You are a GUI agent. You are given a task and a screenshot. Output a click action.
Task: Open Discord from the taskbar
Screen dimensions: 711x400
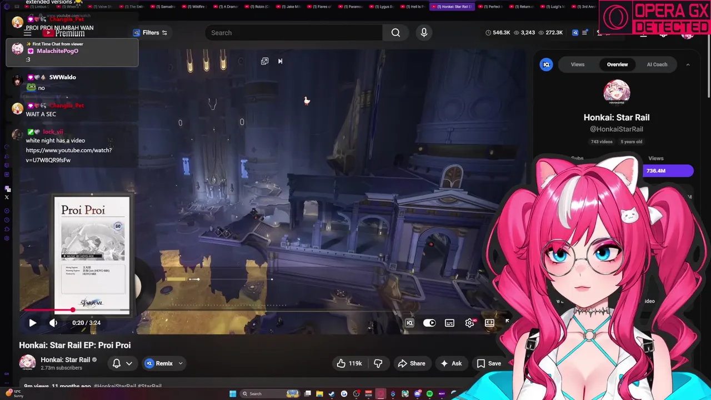(417, 394)
